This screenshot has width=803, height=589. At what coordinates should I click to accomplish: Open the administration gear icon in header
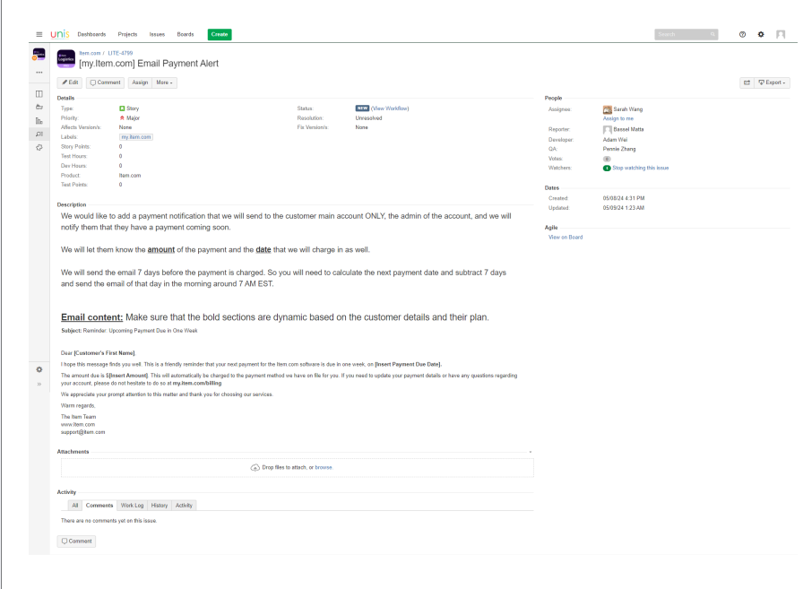pos(761,34)
